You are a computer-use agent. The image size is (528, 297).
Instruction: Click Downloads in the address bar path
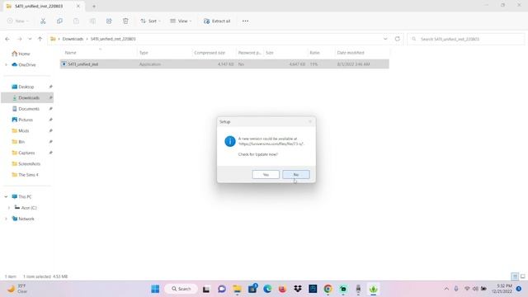point(73,39)
